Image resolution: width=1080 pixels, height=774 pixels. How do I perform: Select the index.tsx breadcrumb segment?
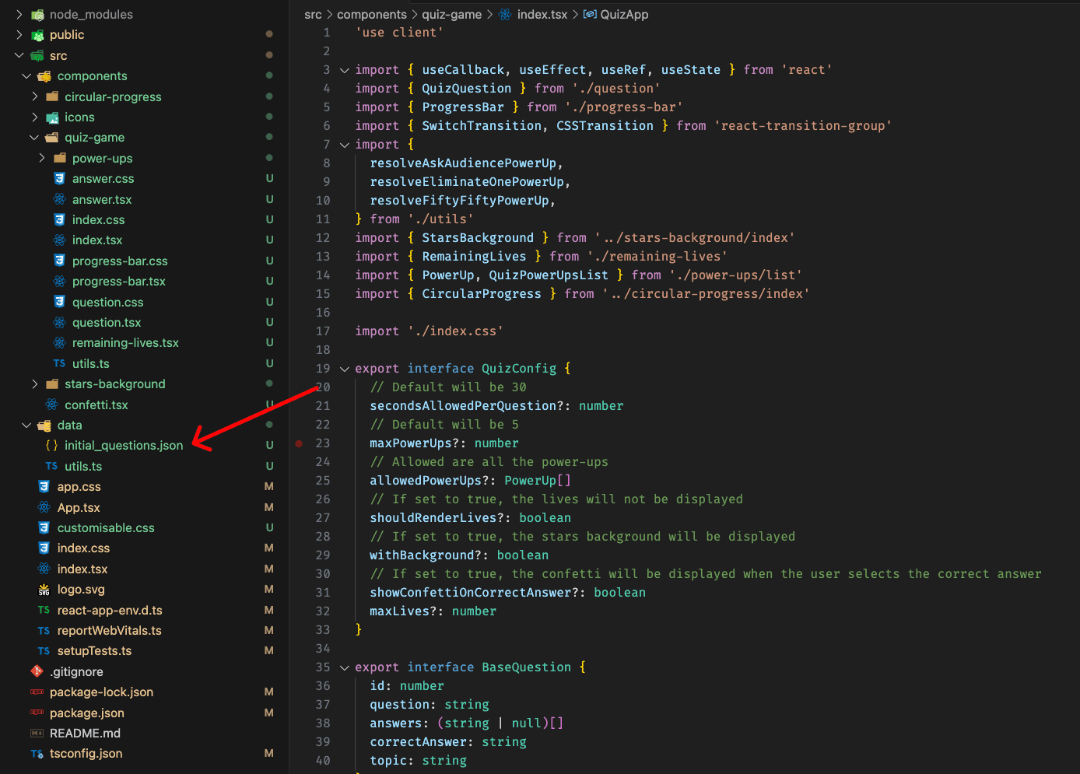click(542, 14)
